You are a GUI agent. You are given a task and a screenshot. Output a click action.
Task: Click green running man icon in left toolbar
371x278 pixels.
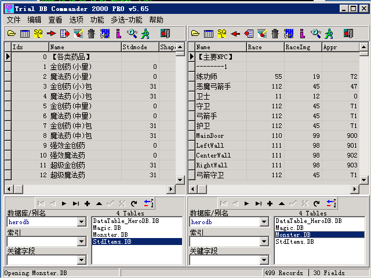tap(145, 34)
